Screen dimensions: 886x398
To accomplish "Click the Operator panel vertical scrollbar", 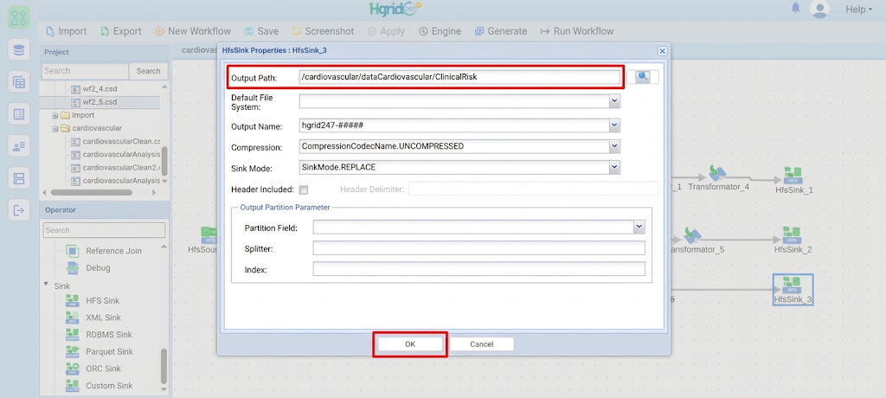I will pyautogui.click(x=164, y=364).
